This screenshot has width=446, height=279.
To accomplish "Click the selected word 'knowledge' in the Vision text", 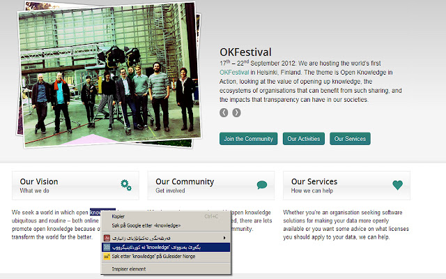I will [x=102, y=212].
